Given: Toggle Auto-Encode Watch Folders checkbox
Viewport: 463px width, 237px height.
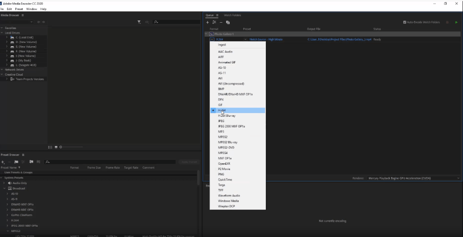Looking at the screenshot, I should pos(405,22).
